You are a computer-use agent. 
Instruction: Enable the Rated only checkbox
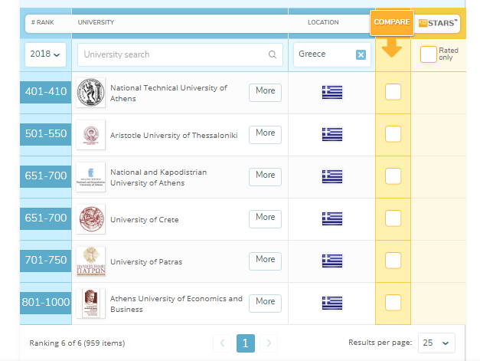click(x=428, y=54)
